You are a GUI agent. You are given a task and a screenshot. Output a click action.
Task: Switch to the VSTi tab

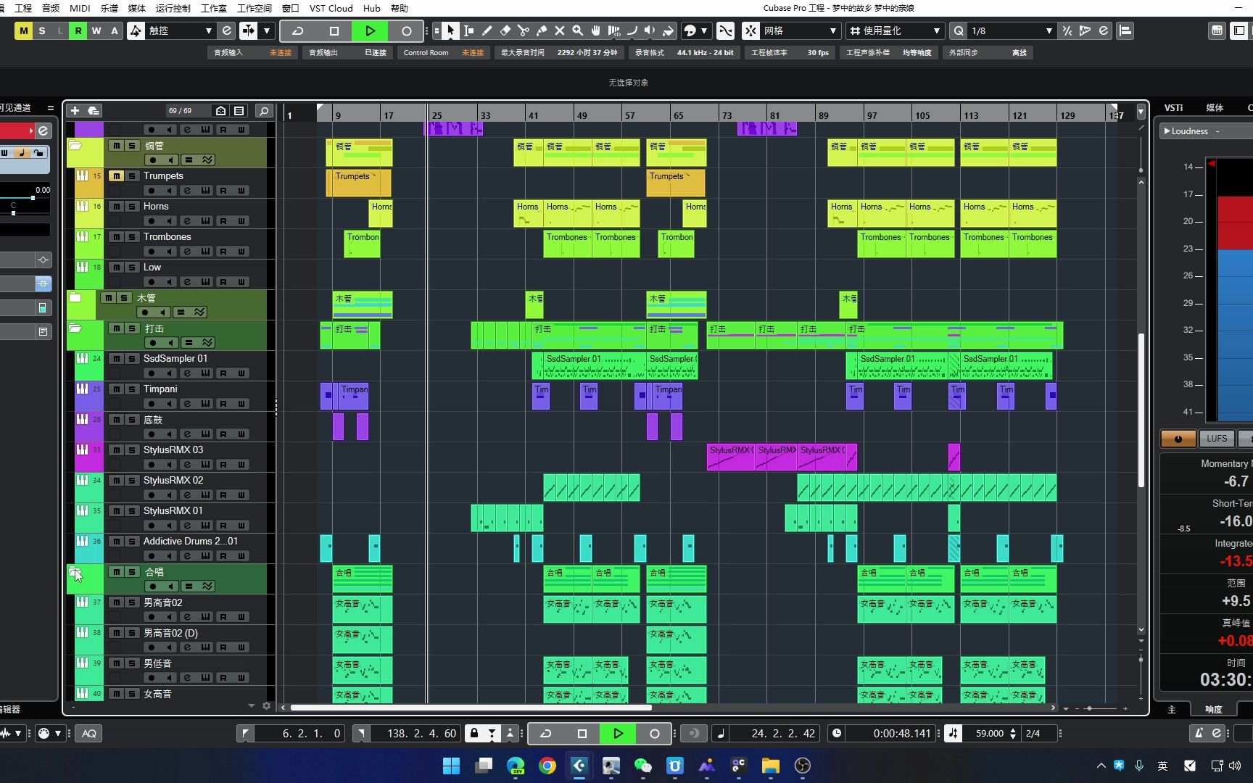tap(1173, 107)
